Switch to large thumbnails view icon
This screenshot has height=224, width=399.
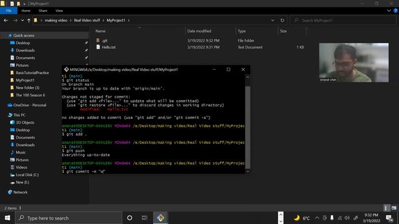(x=394, y=208)
